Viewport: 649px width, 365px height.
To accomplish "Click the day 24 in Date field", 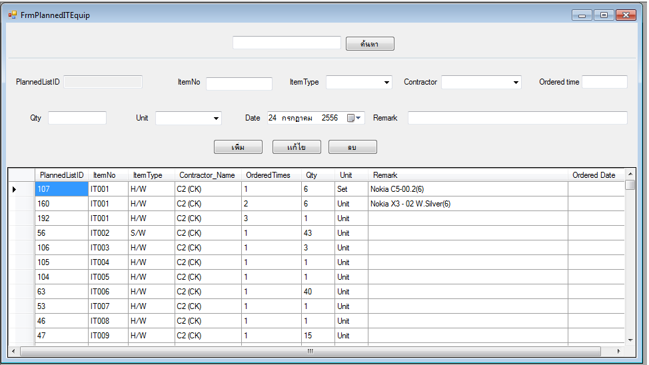I will (x=273, y=118).
